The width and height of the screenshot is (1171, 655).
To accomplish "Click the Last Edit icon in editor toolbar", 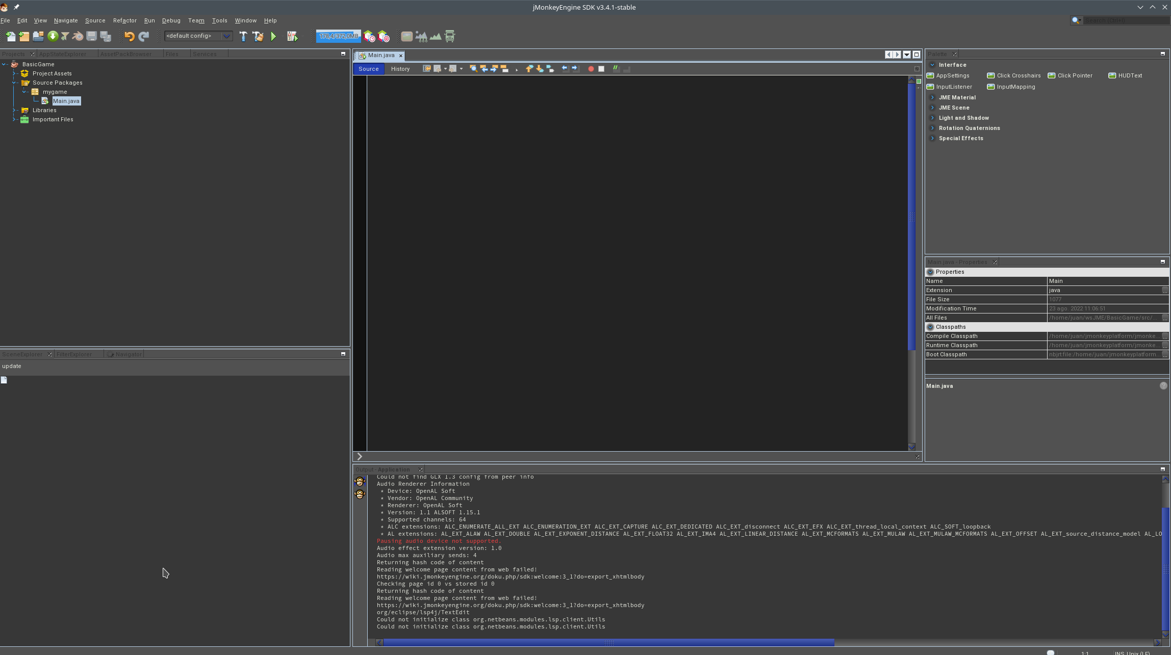I will (x=427, y=69).
